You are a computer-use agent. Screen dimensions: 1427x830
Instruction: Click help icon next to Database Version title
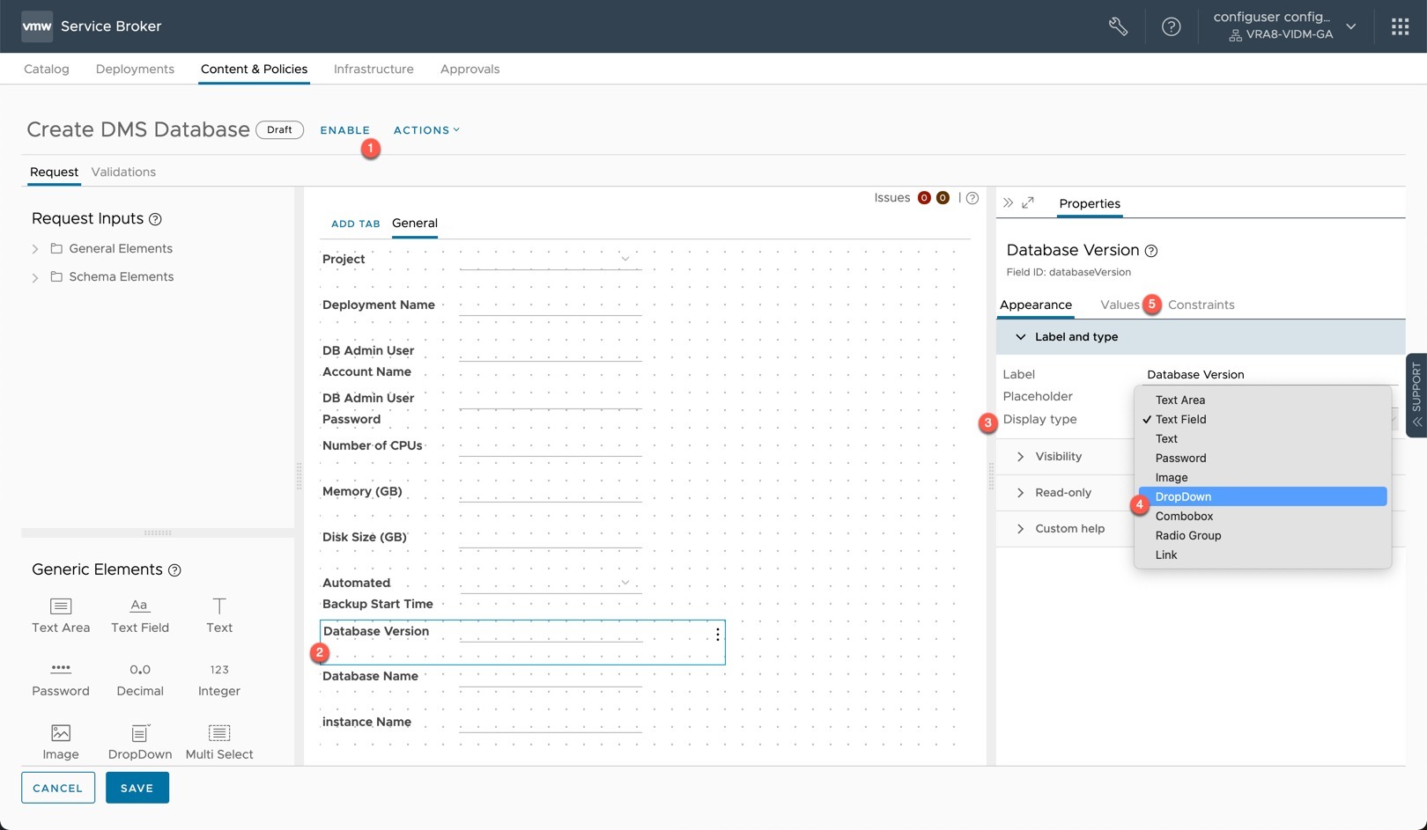coord(1151,251)
